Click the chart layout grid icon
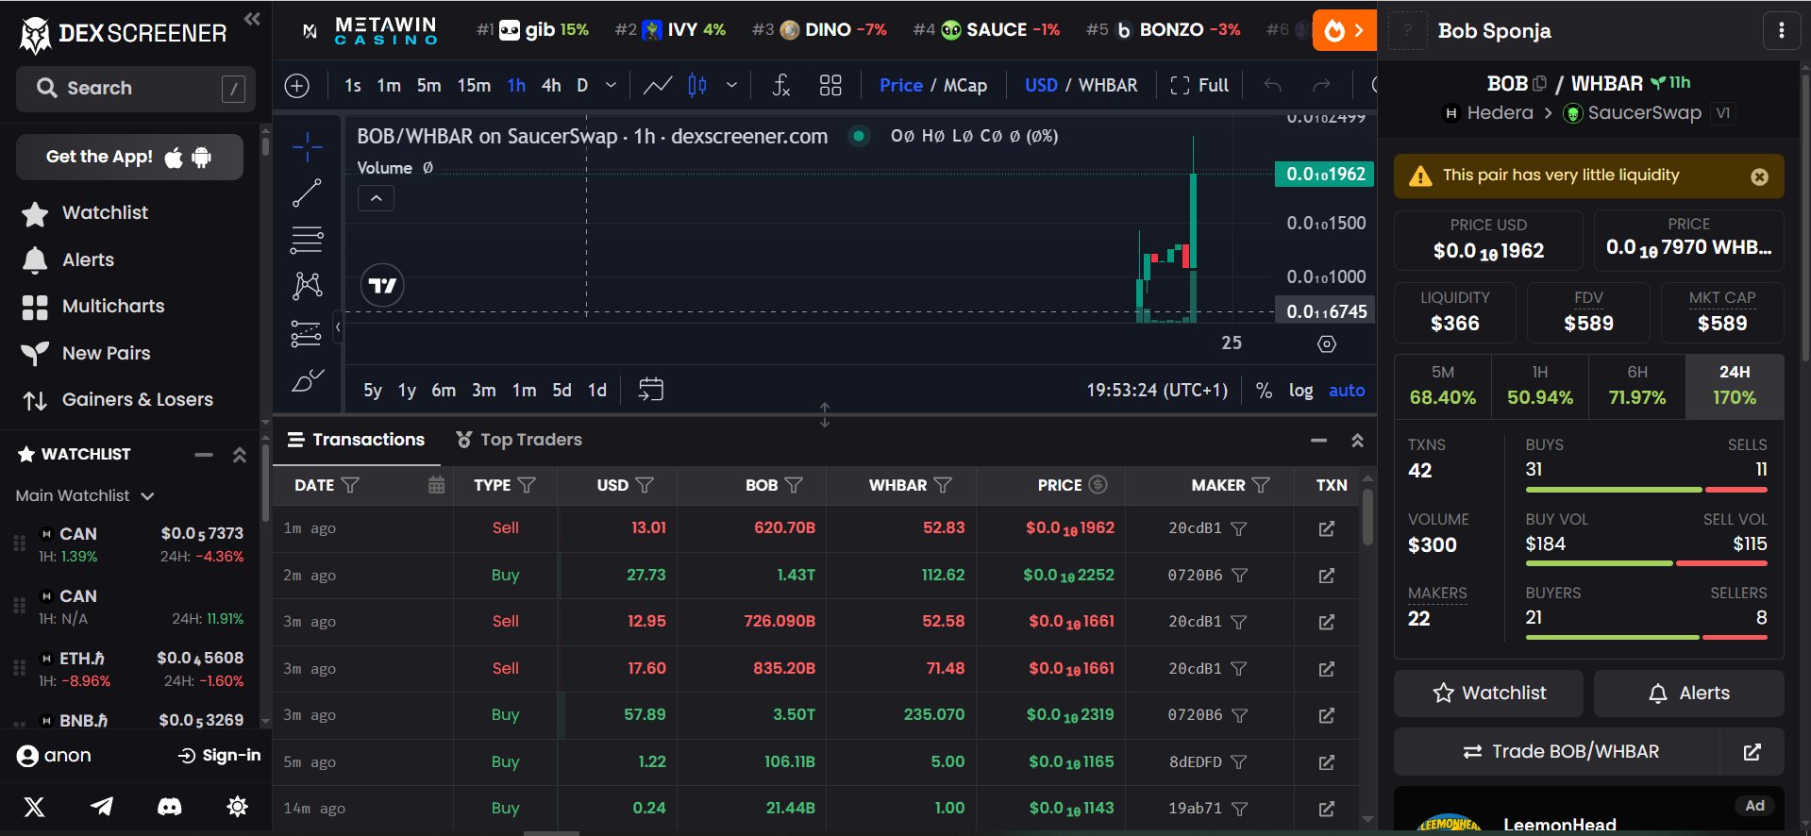 [830, 86]
